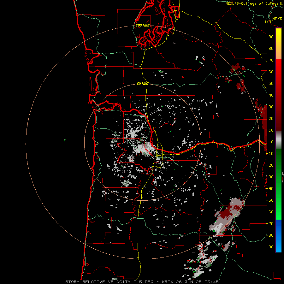Click the gray zero-velocity band on scale

click(279, 140)
